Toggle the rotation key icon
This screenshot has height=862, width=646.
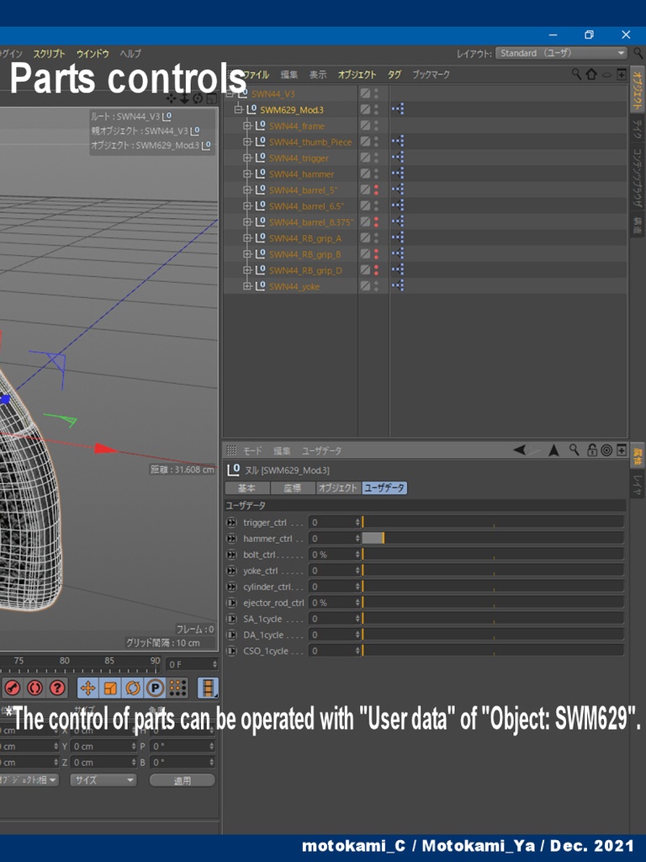click(133, 688)
